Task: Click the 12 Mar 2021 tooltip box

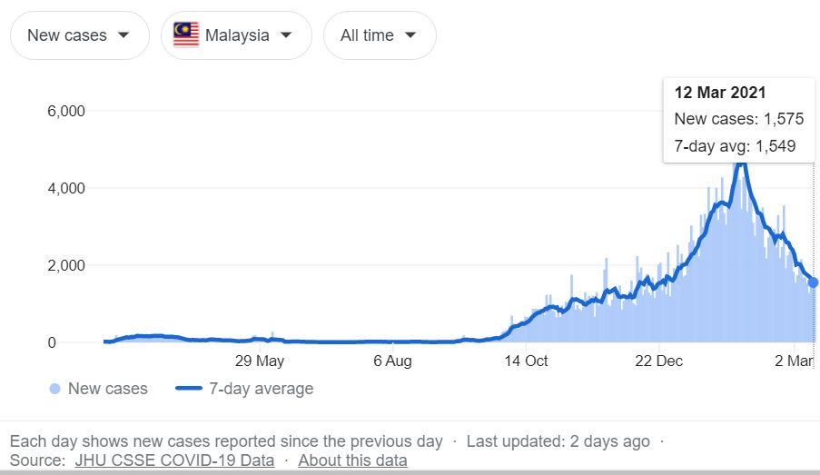Action: pos(738,120)
